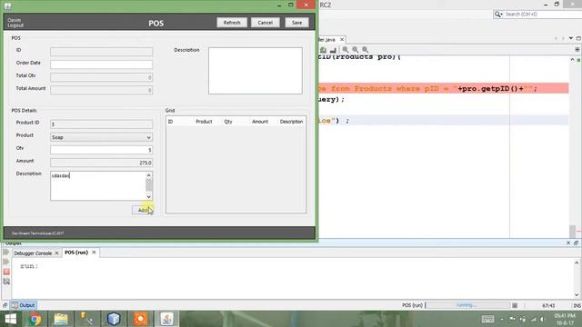Select the Qty column header in Grid
The height and width of the screenshot is (327, 582).
click(x=228, y=122)
